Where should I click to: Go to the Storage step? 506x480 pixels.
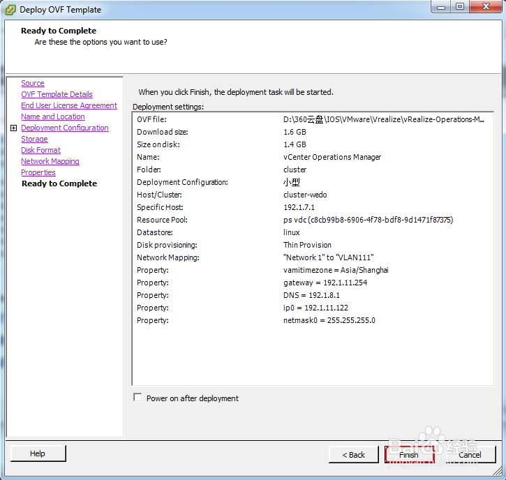tap(34, 139)
